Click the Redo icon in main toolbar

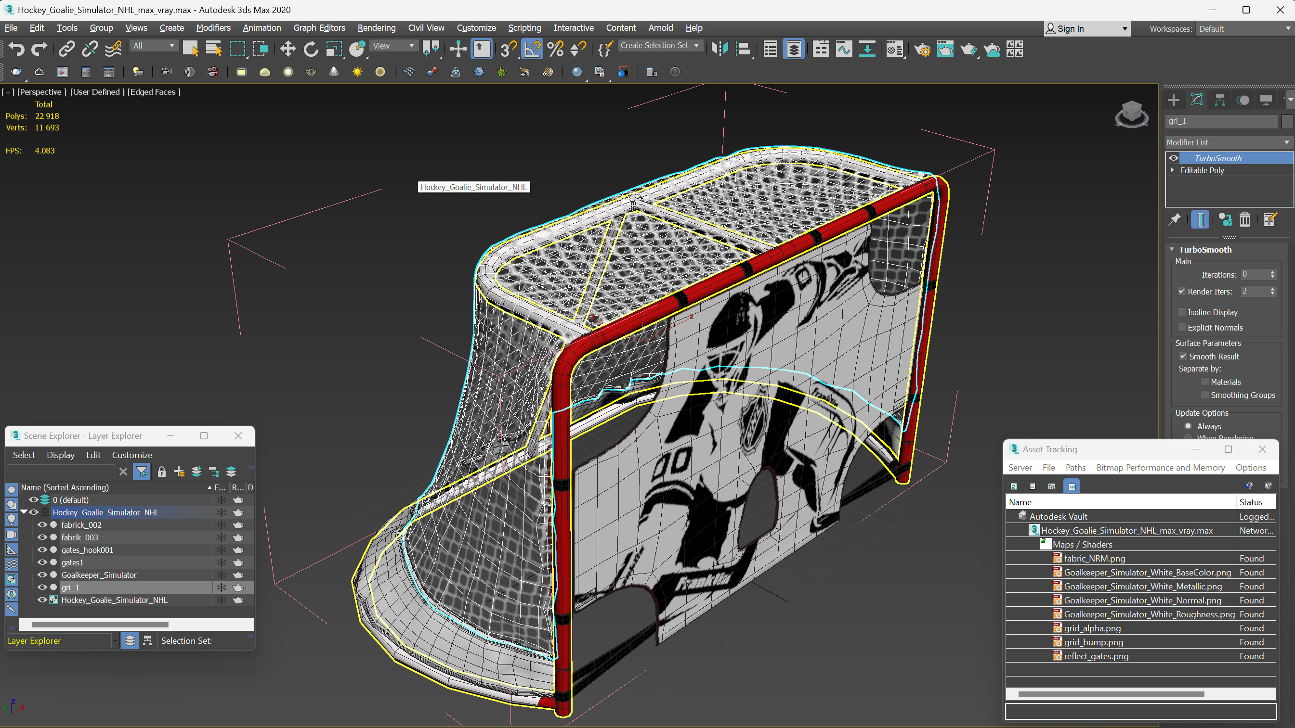(39, 49)
